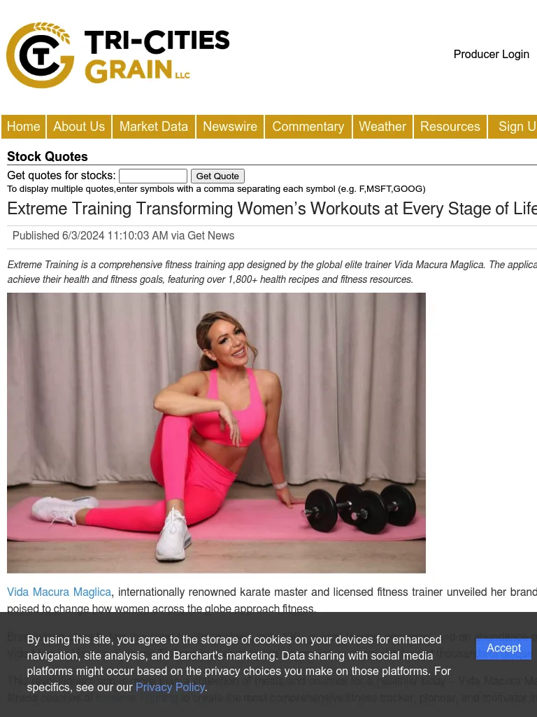Image resolution: width=537 pixels, height=717 pixels.
Task: Click the article headline about Extreme Training
Action: 272,209
